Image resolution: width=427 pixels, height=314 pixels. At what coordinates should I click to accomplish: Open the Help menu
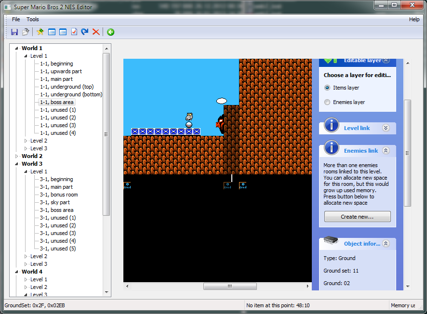pyautogui.click(x=414, y=19)
